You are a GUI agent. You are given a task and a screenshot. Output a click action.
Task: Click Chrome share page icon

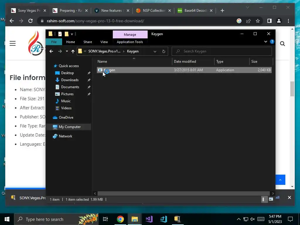pos(248,21)
